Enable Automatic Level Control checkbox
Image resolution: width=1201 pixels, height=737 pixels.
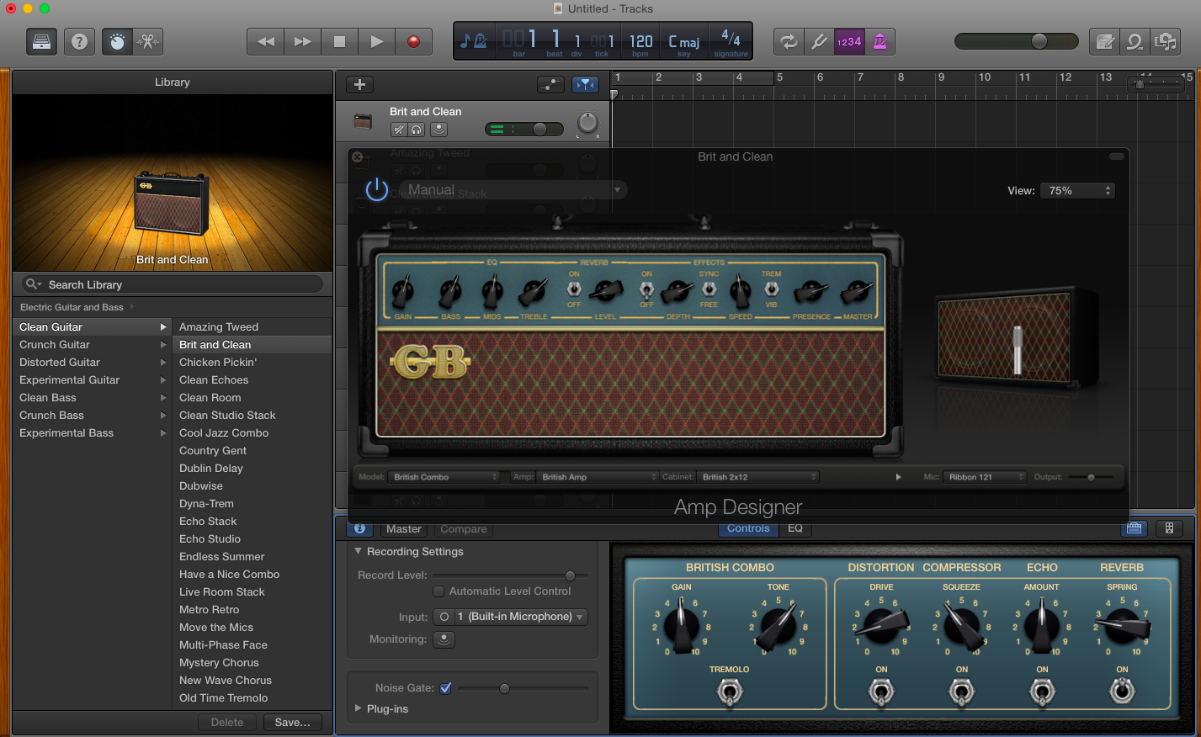coord(438,591)
